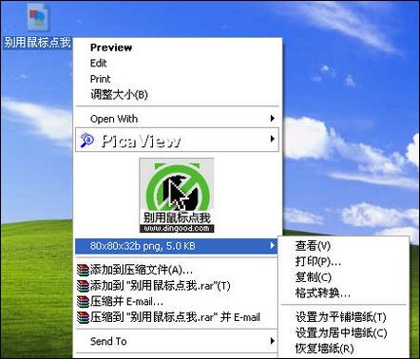Click the Send To submenu arrow
The image size is (420, 359).
[x=272, y=341]
